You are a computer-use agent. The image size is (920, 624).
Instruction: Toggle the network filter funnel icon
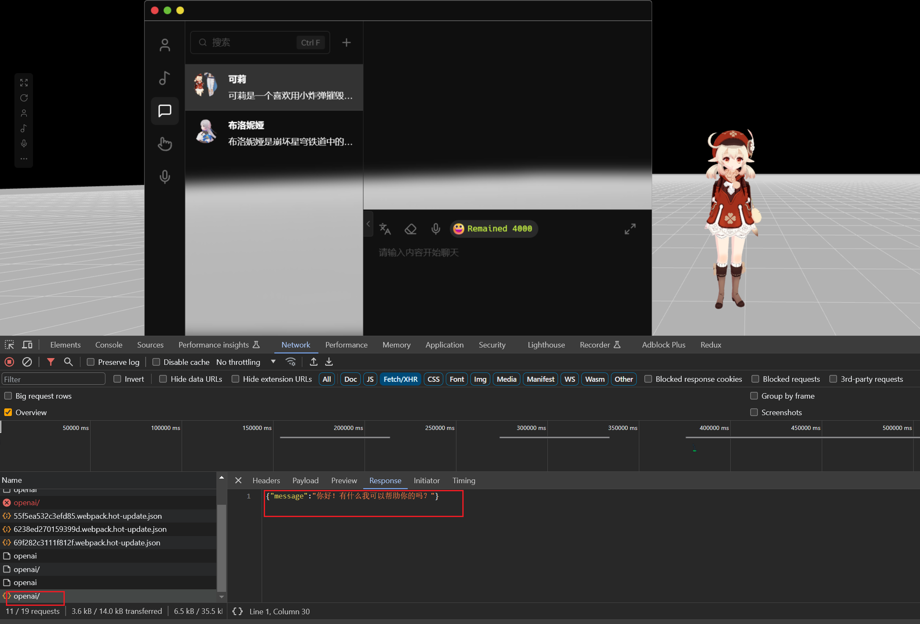(51, 362)
